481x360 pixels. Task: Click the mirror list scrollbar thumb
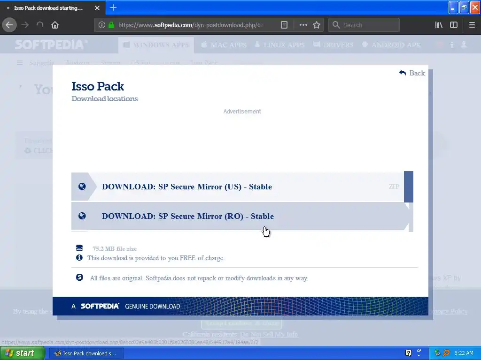(x=409, y=187)
